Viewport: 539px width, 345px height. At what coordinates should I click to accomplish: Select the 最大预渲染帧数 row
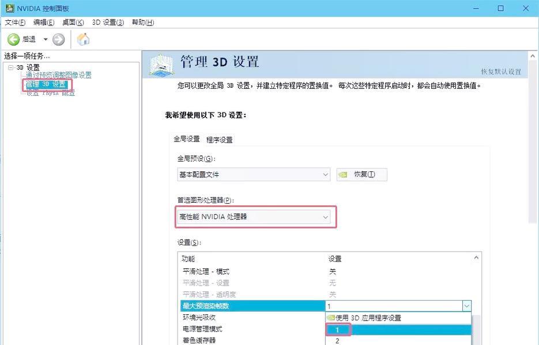click(252, 306)
